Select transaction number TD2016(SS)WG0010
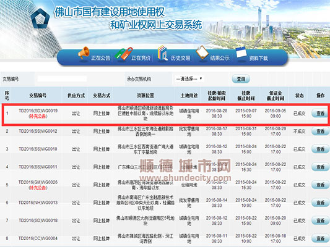 coord(38,149)
